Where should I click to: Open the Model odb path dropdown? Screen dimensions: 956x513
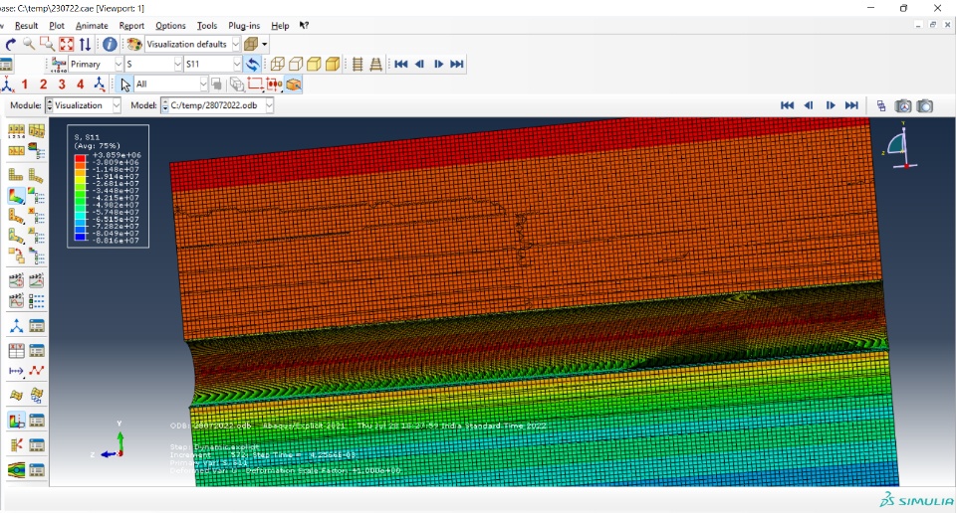216,105
